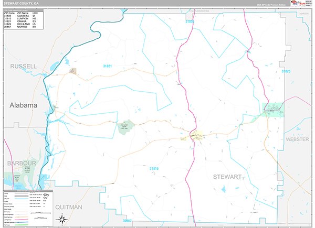Image resolution: width=315 pixels, height=228 pixels.
Task: Click the 'STEWART COUNTY, GA' title
Action: [x=21, y=4]
